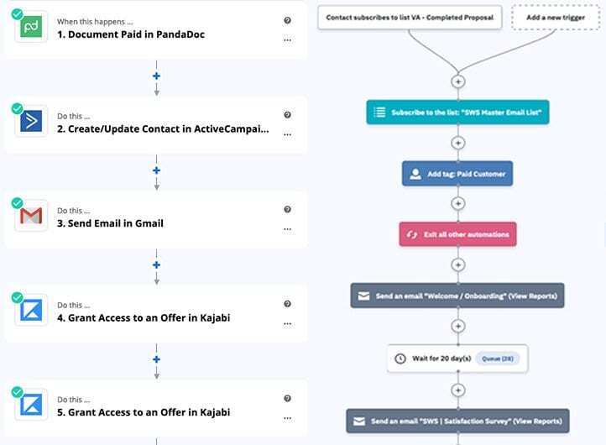Open three-dot menu for Create/Update Contact step

[x=287, y=135]
